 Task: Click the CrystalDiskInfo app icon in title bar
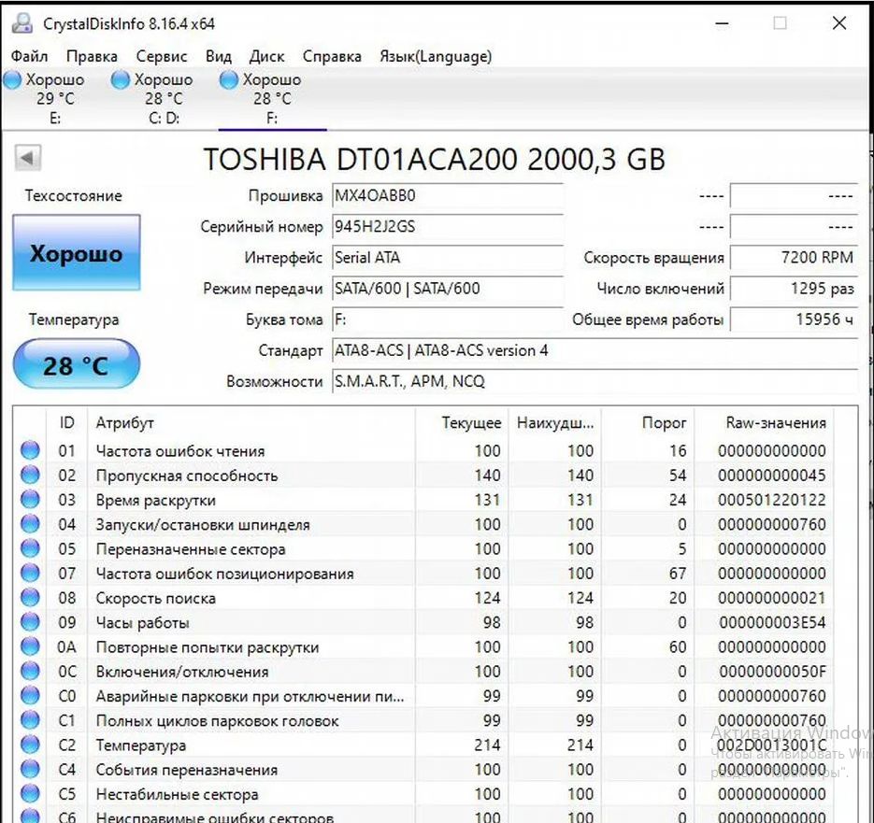point(21,23)
